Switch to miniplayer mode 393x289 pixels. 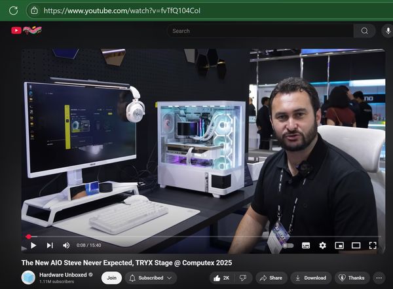click(339, 245)
